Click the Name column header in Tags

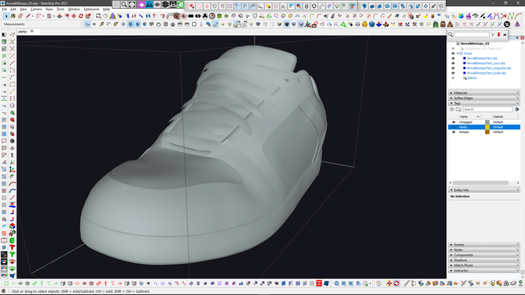tap(464, 116)
